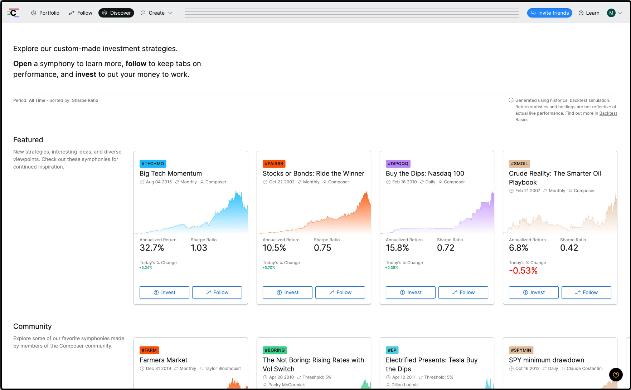This screenshot has width=631, height=390.
Task: Open the user avatar M dropdown
Action: [x=614, y=13]
